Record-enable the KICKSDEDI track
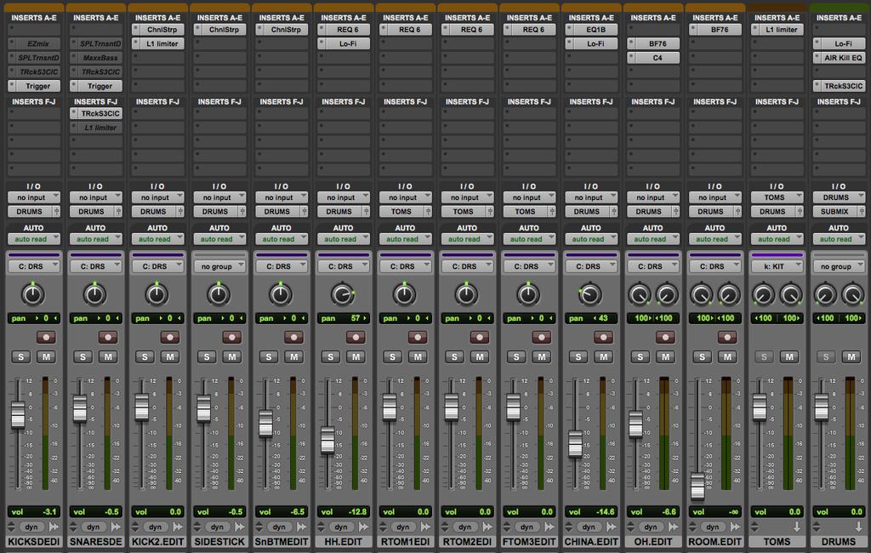The image size is (871, 553). pyautogui.click(x=46, y=338)
